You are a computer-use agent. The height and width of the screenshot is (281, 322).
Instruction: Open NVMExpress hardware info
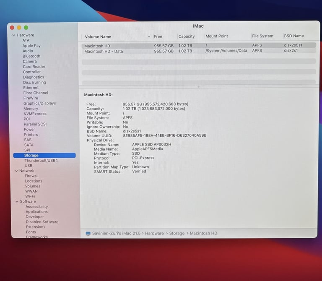[x=35, y=114]
